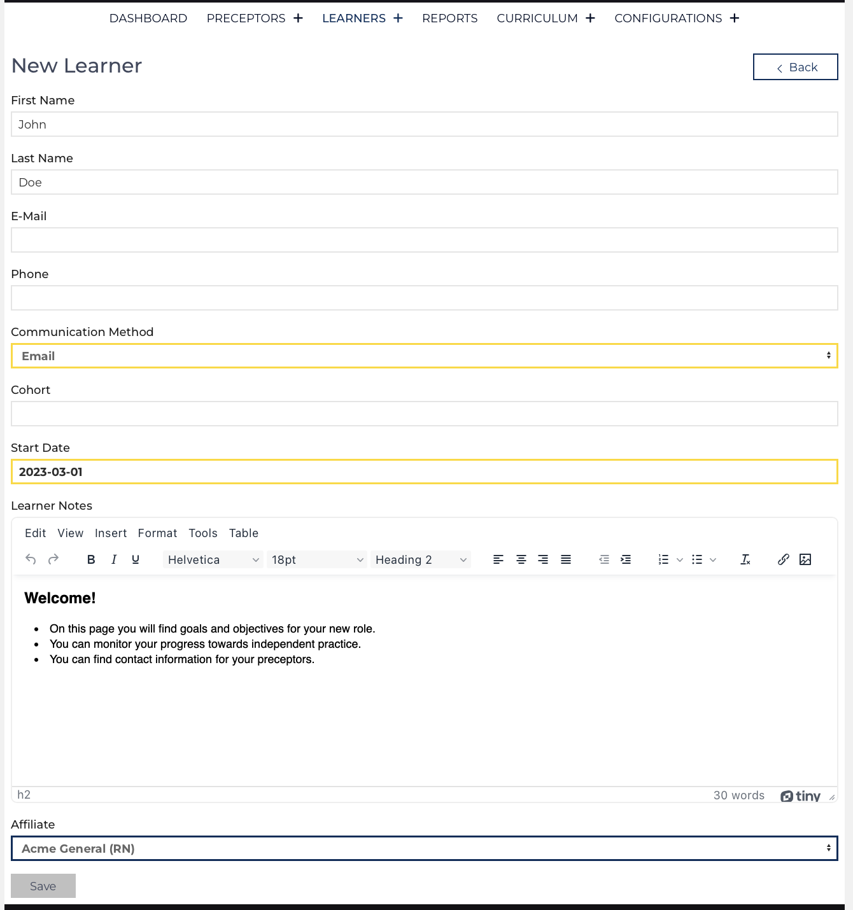This screenshot has height=910, width=853.
Task: Open the editor Format menu
Action: [158, 533]
